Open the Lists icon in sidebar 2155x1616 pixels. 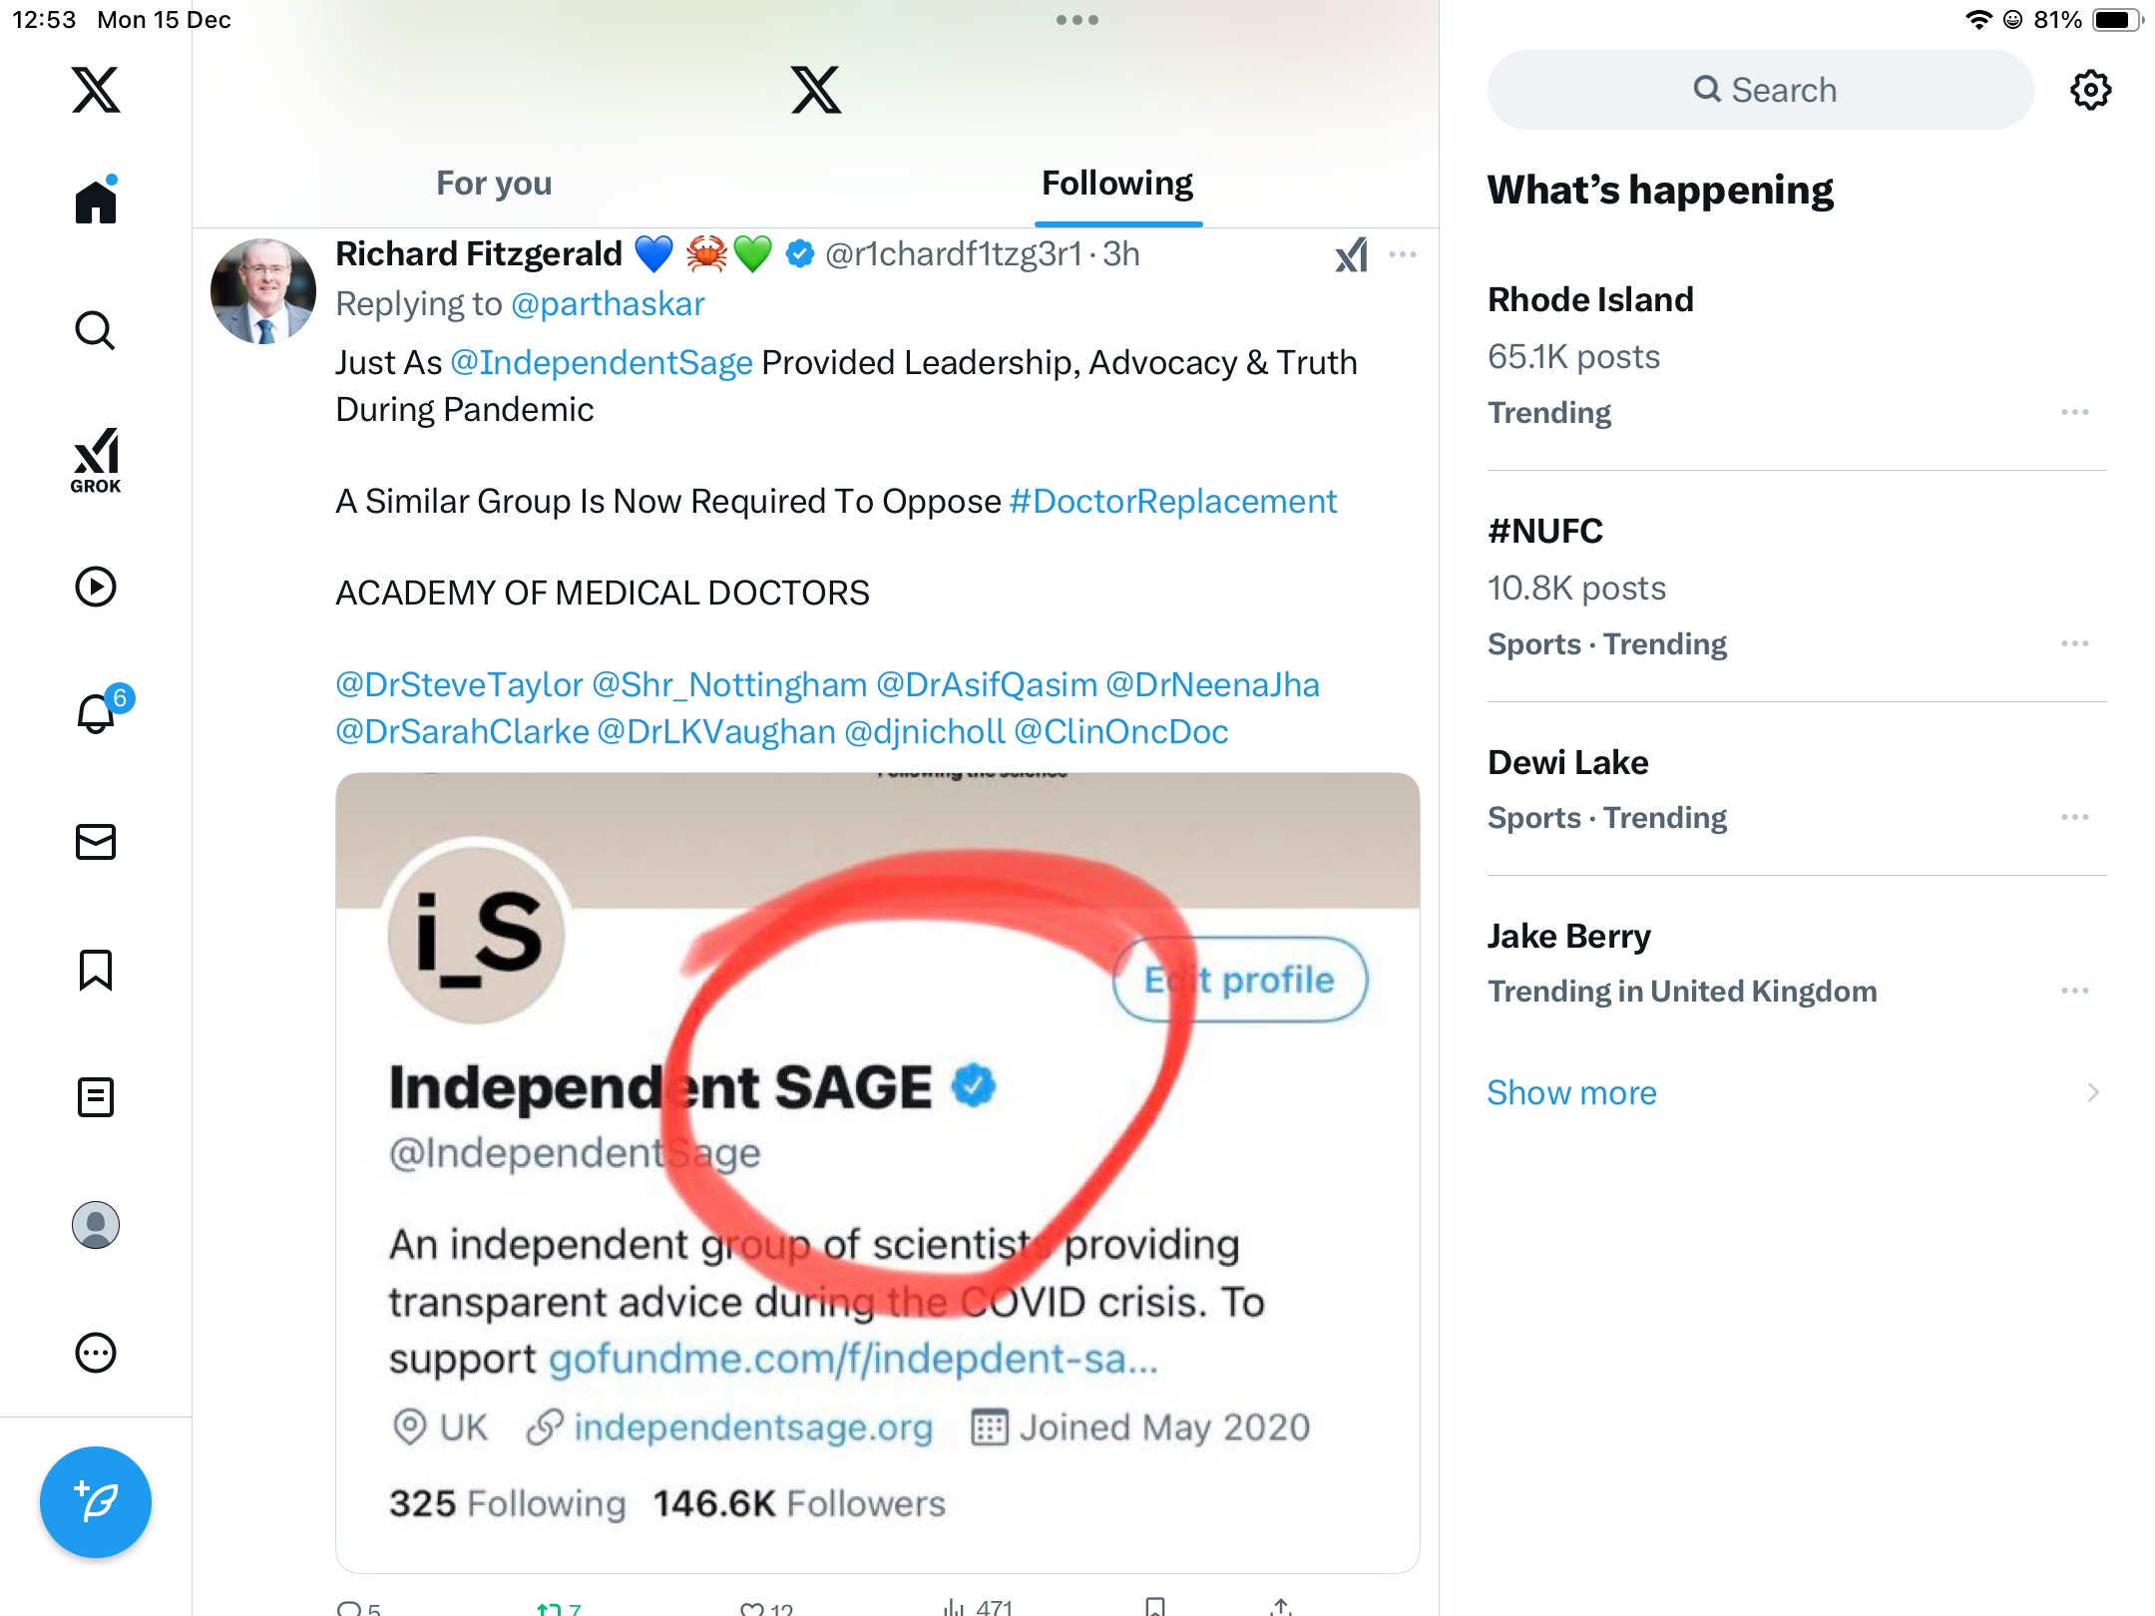coord(96,1097)
